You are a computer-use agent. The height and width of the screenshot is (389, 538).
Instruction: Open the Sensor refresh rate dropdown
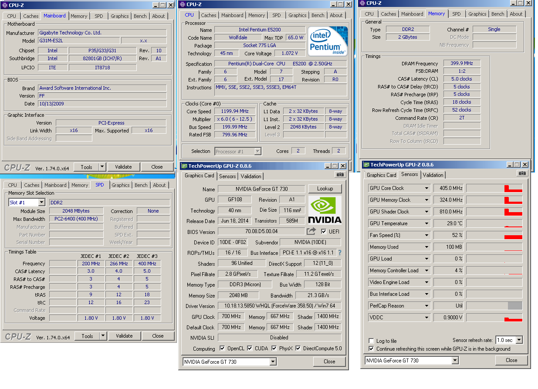click(519, 340)
